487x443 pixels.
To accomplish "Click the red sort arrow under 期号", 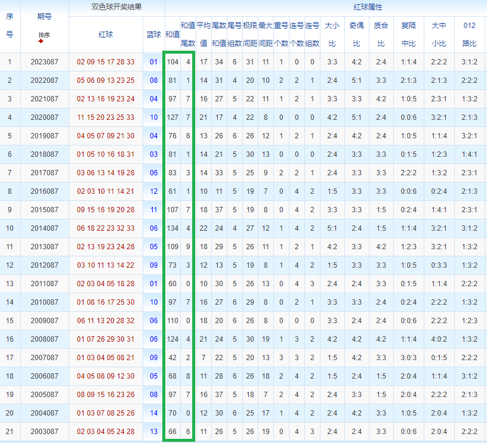I will coord(41,41).
